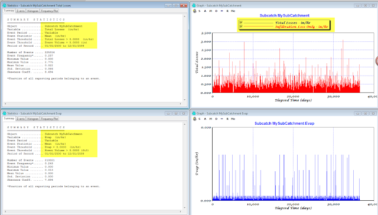Minimize the Statistics Evap window
378x215 pixels.
(168, 113)
